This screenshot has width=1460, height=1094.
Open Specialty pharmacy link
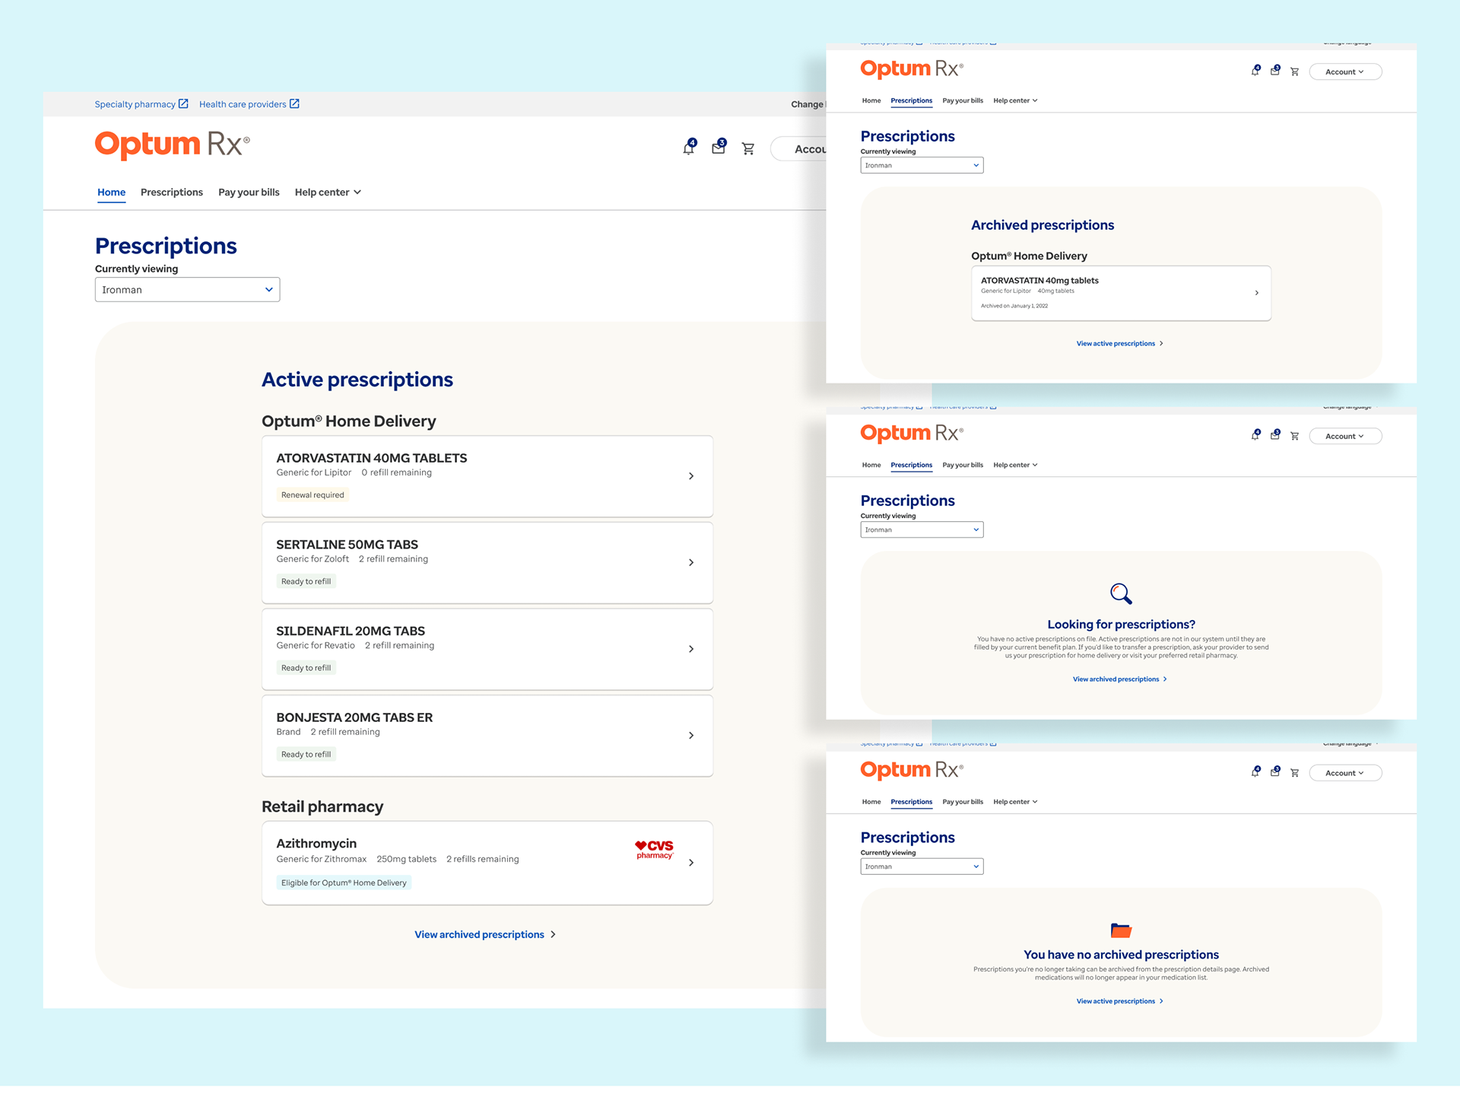click(135, 104)
